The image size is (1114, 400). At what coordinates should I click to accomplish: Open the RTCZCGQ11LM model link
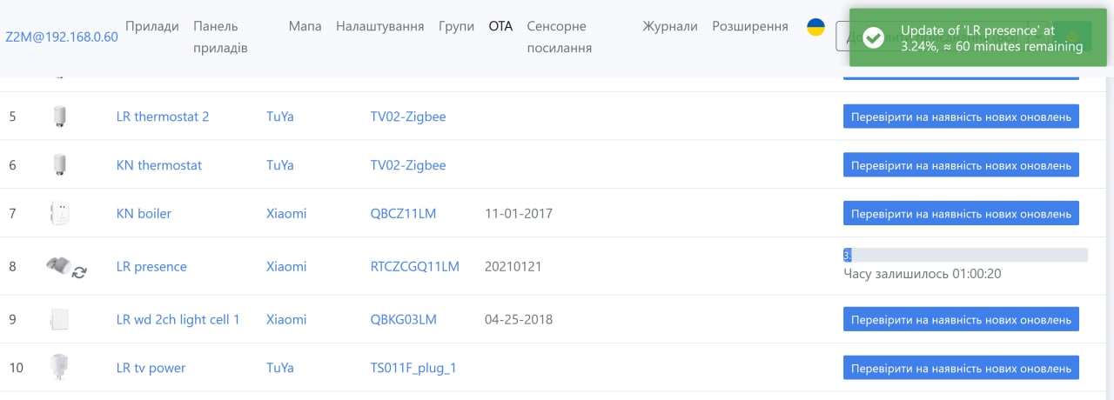[415, 266]
